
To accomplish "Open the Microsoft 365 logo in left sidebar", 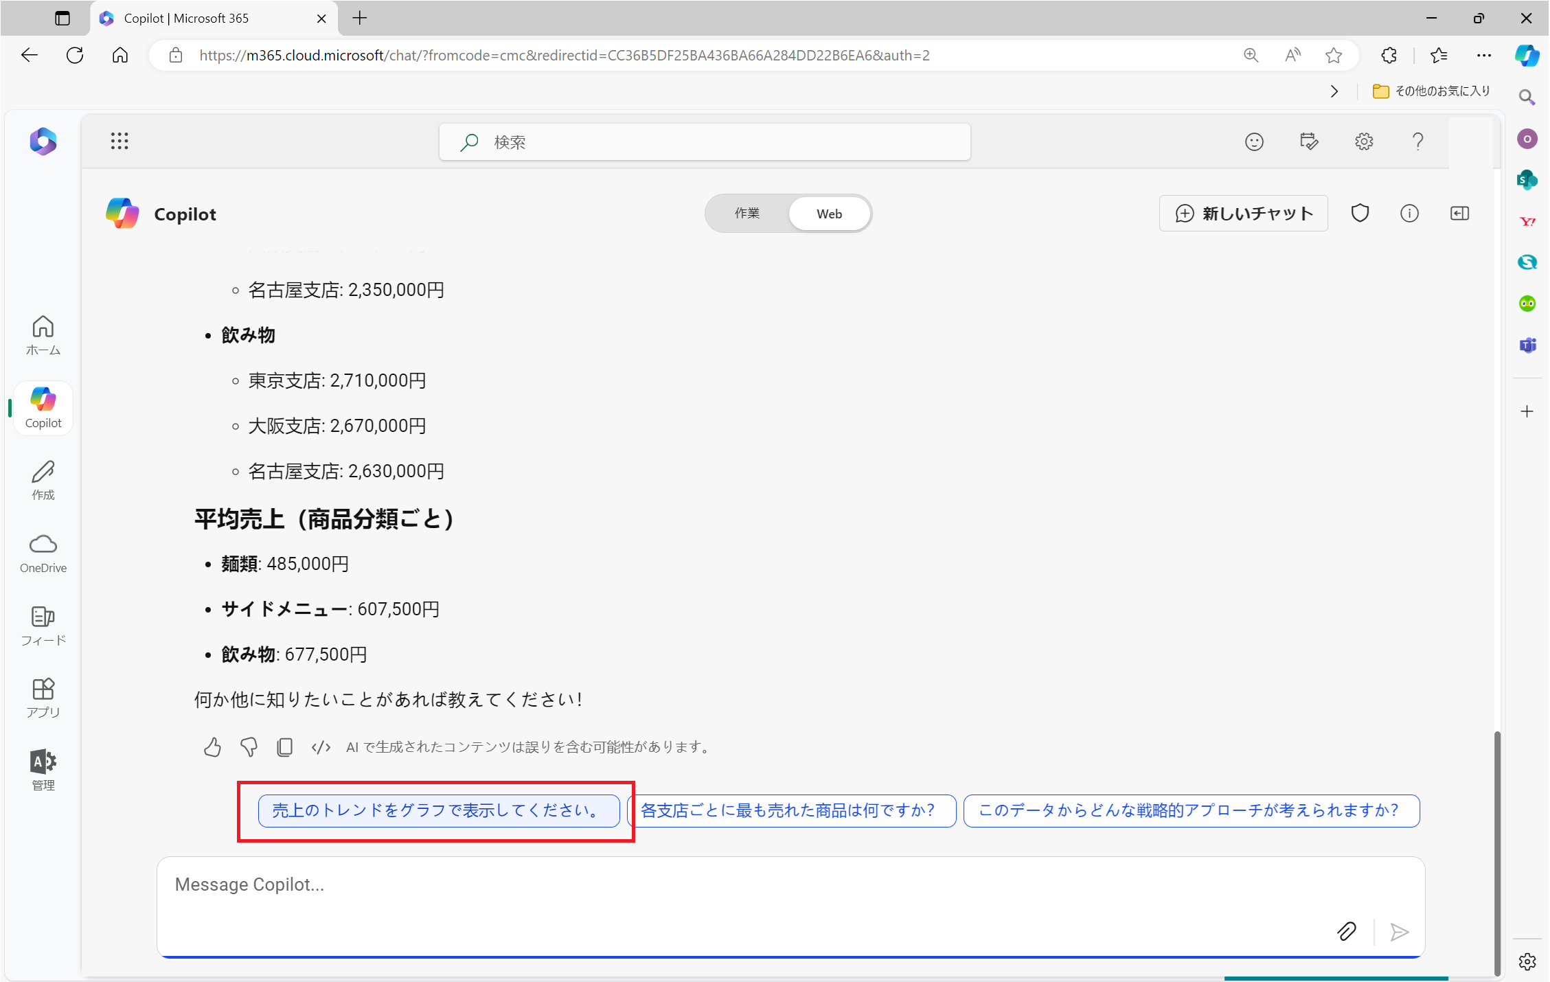I will [x=43, y=141].
